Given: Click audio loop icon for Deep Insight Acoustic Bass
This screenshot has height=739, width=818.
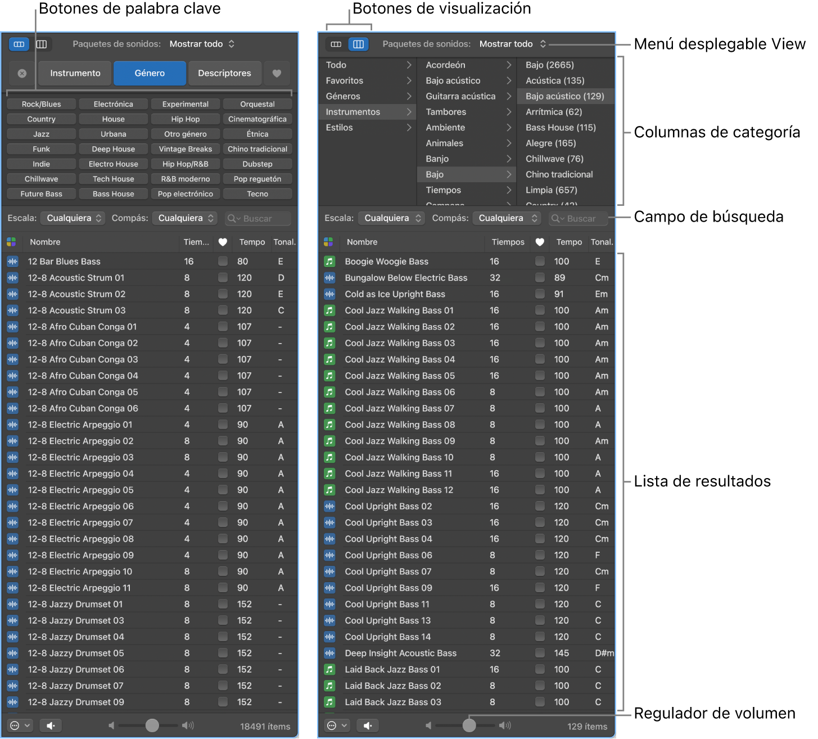Looking at the screenshot, I should [329, 654].
